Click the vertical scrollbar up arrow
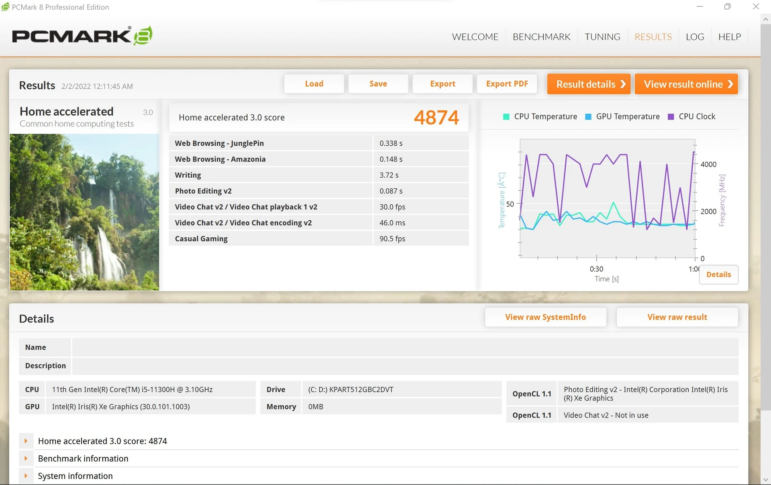771x485 pixels. coord(765,19)
